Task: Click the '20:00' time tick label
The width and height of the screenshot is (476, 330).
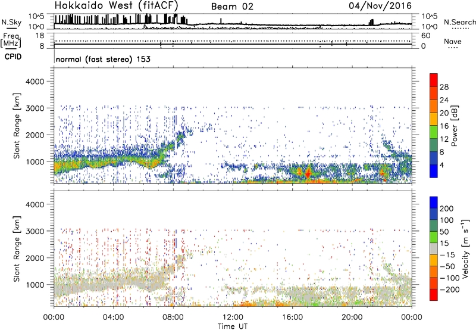Action: pyautogui.click(x=352, y=317)
